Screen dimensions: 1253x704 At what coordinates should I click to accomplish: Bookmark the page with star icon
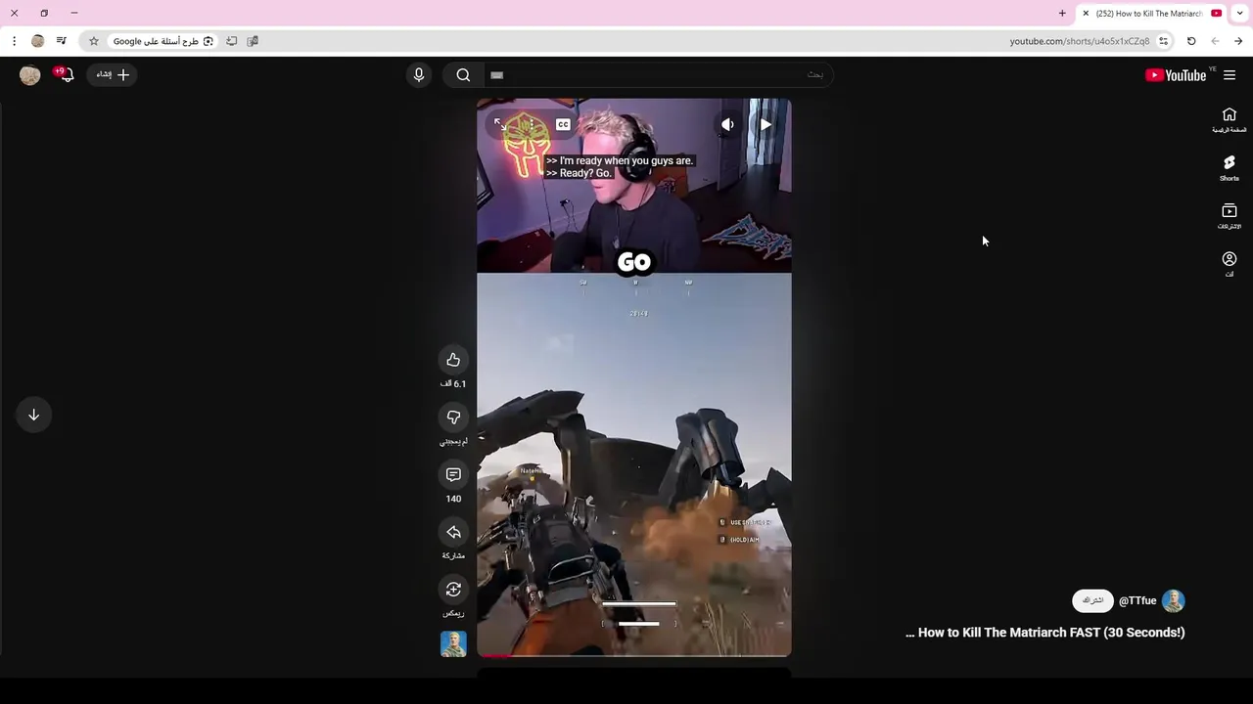coord(94,41)
